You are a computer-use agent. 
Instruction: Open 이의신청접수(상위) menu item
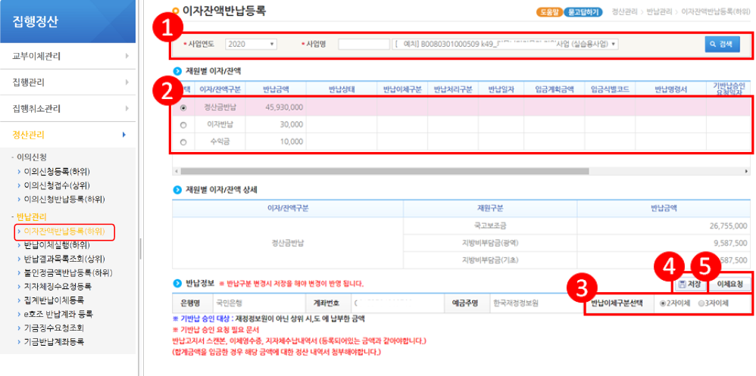pyautogui.click(x=57, y=185)
